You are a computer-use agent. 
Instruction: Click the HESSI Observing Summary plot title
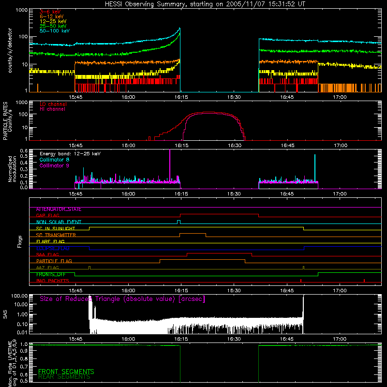(x=205, y=4)
